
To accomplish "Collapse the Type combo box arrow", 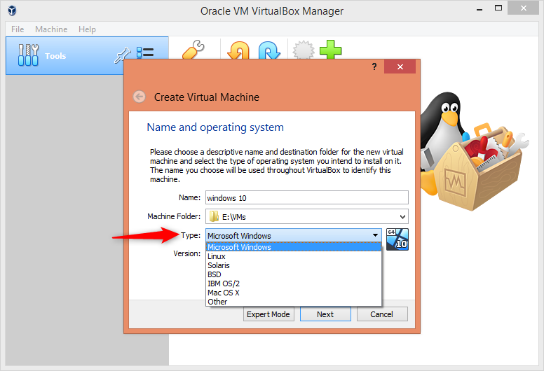I will (375, 235).
